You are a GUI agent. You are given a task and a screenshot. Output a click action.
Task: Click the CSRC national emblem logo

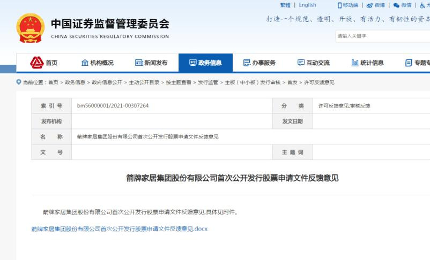tap(31, 28)
